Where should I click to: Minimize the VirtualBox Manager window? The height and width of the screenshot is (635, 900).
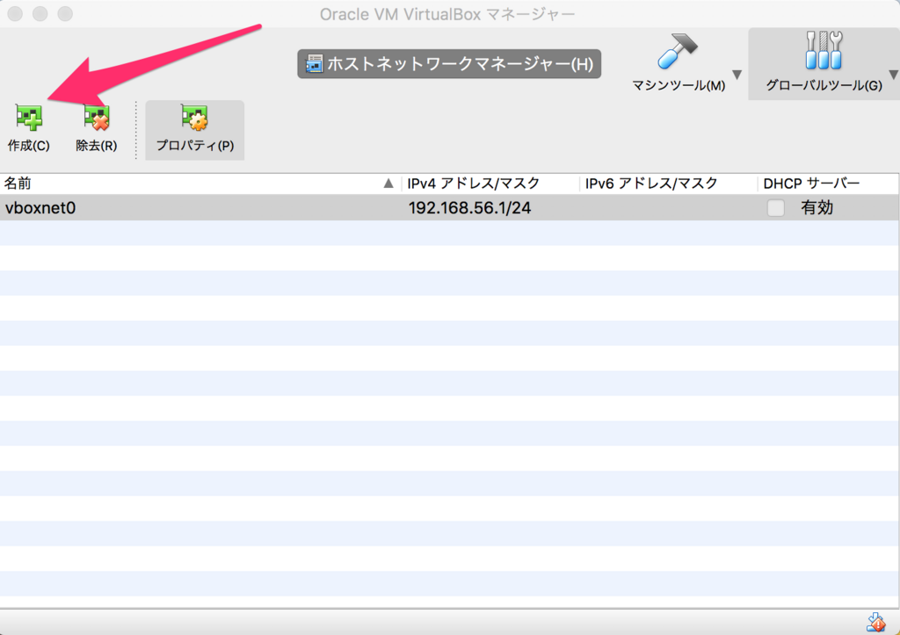40,14
